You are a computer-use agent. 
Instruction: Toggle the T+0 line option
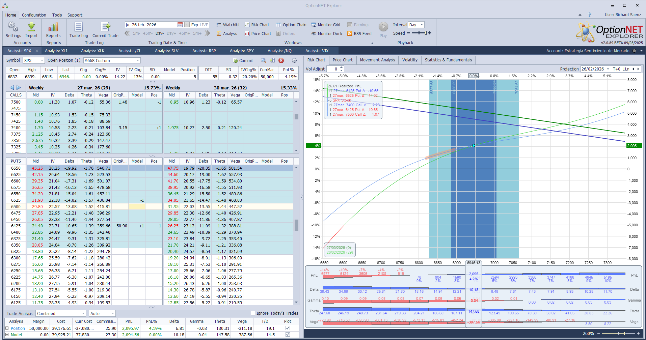(616, 69)
